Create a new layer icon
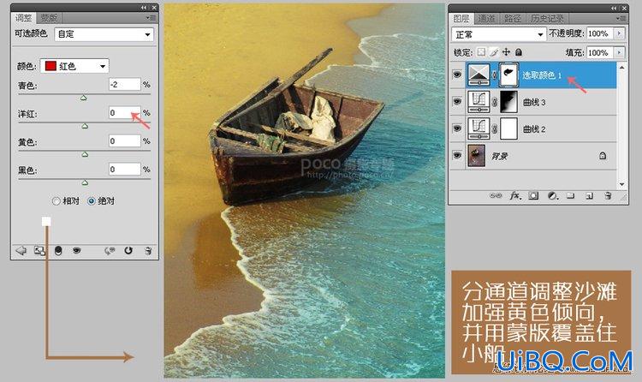Screen dimensions: 642x382 click(589, 196)
